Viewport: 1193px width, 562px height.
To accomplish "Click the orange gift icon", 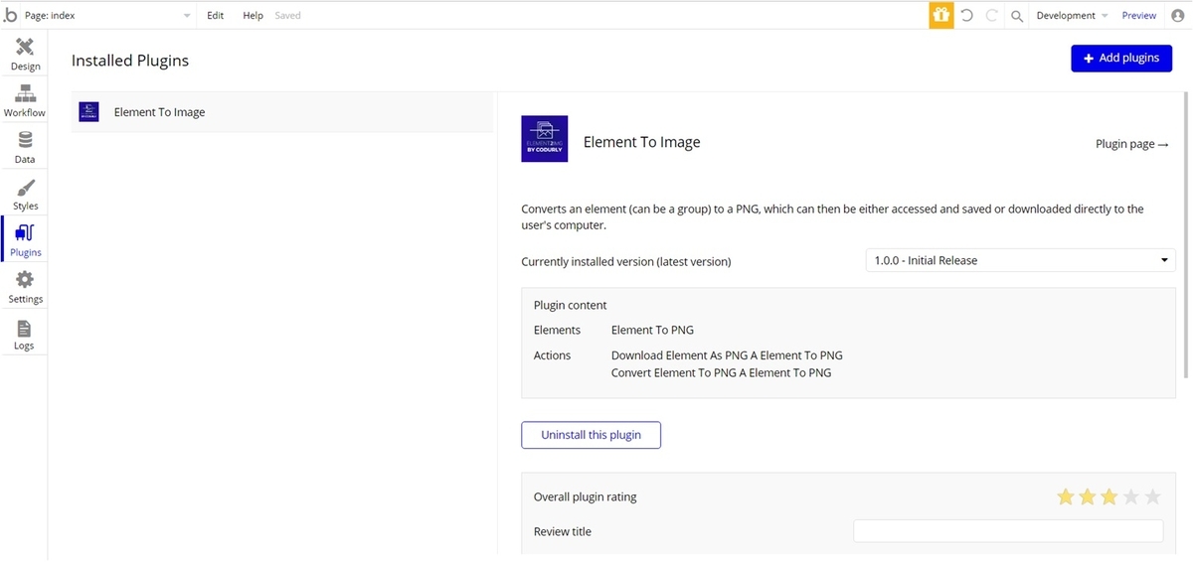I will pos(941,15).
